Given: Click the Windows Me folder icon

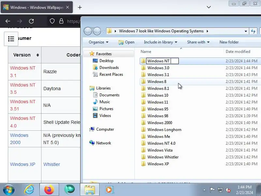Looking at the screenshot, I should (143, 136).
